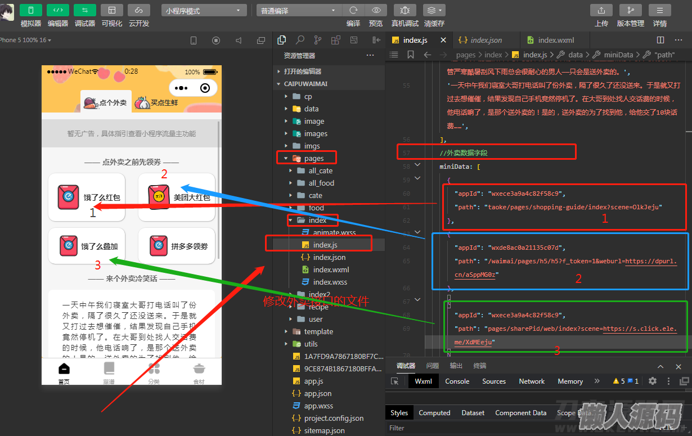This screenshot has width=692, height=436.
Task: Click the 预览 eye icon
Action: [x=376, y=10]
